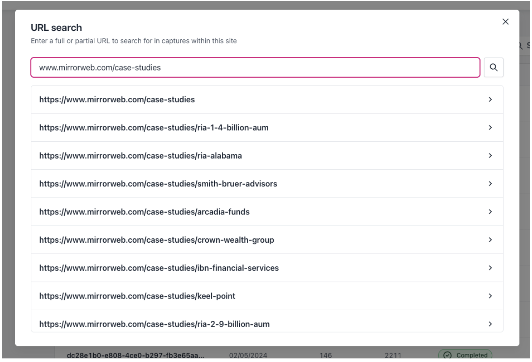The height and width of the screenshot is (362, 532).
Task: Select the ibn-financial-services URL result
Action: pyautogui.click(x=267, y=268)
